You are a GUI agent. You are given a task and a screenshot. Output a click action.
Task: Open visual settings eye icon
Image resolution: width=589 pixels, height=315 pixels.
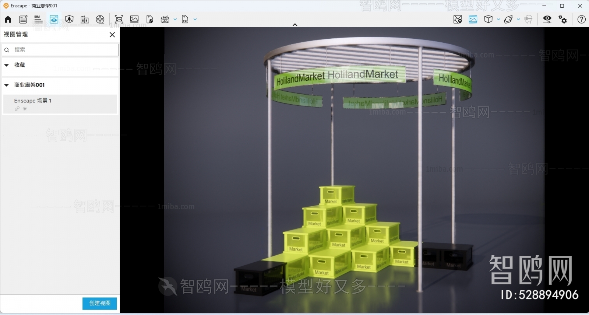click(547, 20)
